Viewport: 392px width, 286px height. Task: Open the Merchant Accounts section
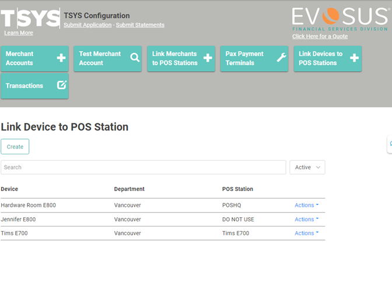(x=35, y=58)
